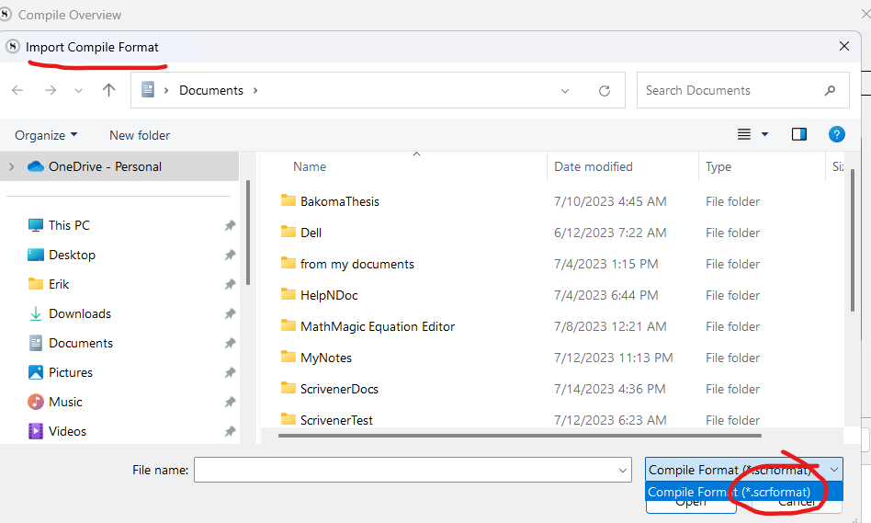The width and height of the screenshot is (871, 523).
Task: Open the Organize dropdown menu
Action: [46, 135]
